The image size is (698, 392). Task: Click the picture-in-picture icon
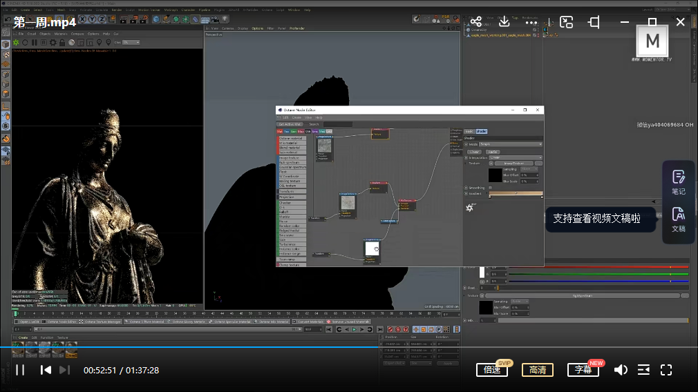click(x=566, y=22)
